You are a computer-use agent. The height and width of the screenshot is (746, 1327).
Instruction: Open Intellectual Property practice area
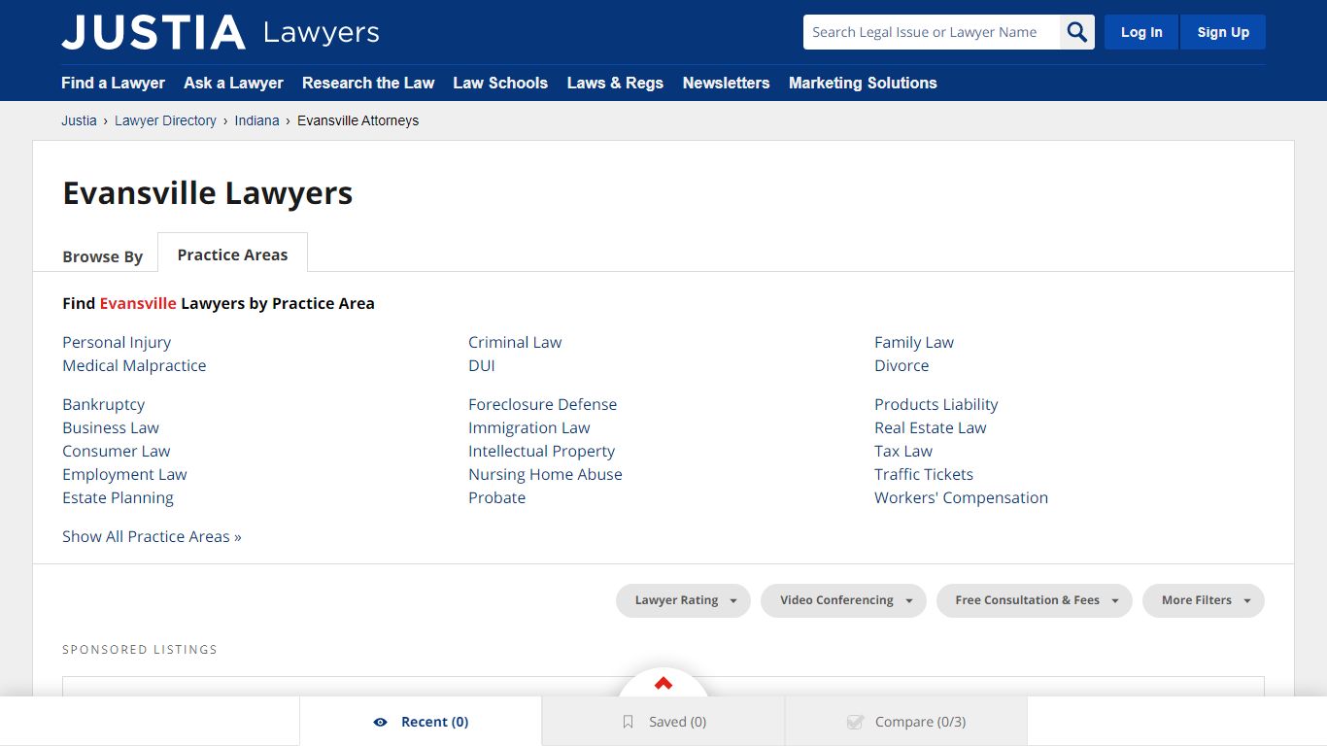541,451
